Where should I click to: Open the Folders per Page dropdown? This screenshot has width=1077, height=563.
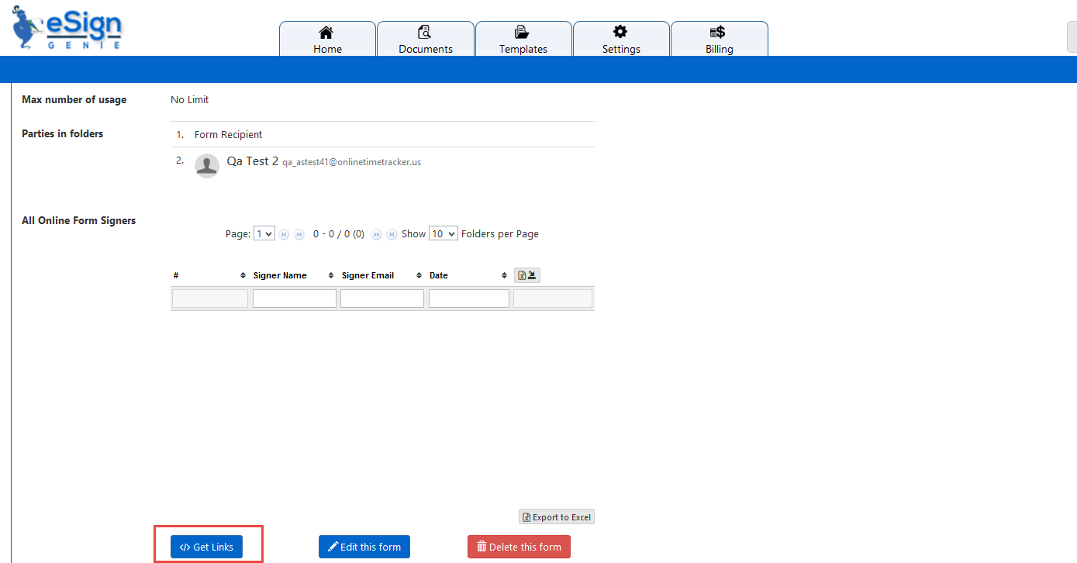443,233
